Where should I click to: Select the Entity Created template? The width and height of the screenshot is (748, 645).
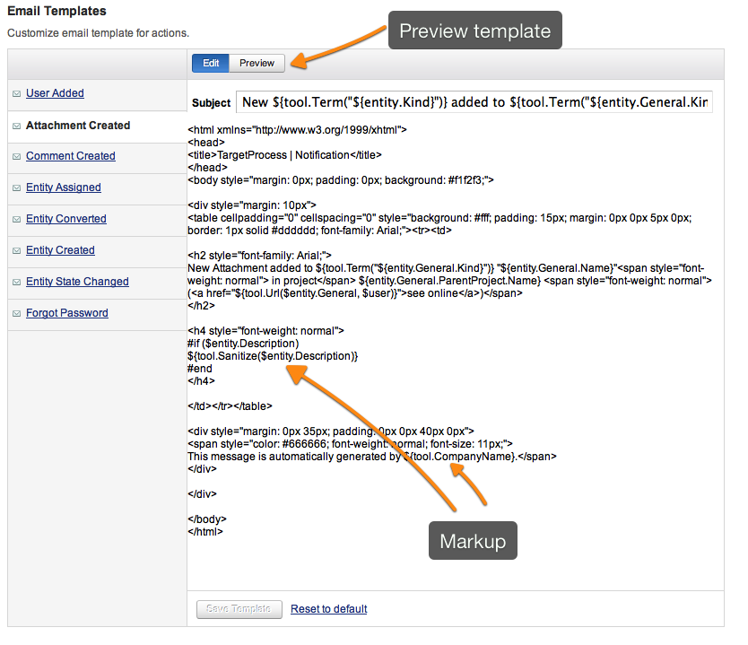pyautogui.click(x=60, y=250)
